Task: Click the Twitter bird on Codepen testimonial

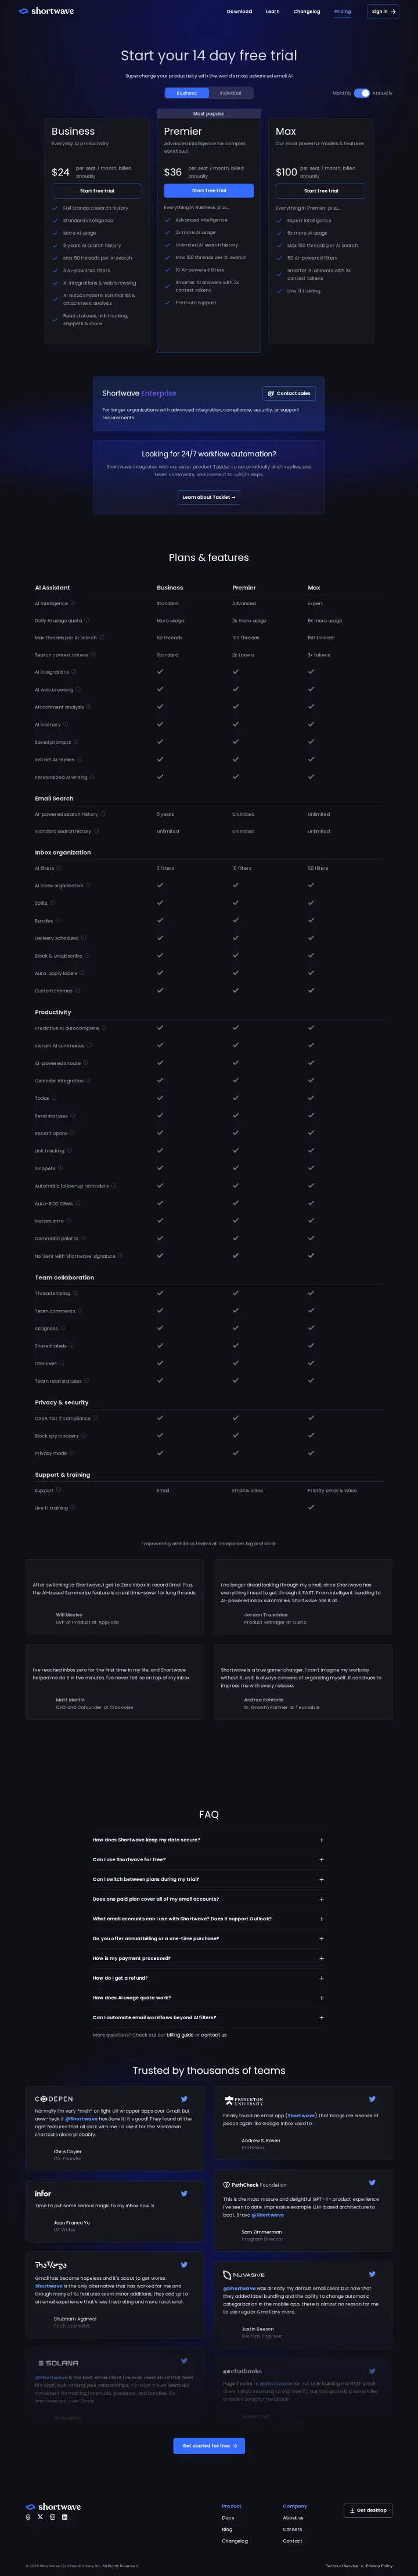Action: [184, 2099]
